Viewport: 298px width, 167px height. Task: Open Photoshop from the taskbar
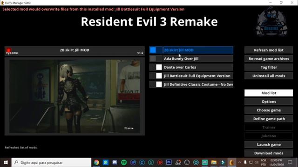coord(169,162)
